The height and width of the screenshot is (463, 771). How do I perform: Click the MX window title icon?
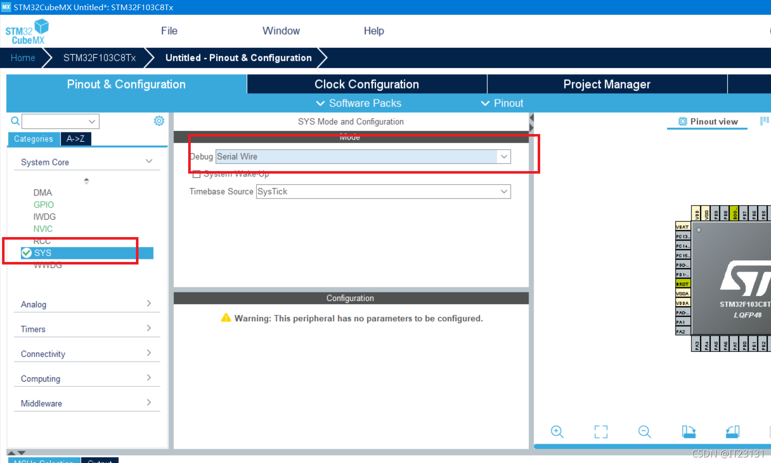coord(6,7)
